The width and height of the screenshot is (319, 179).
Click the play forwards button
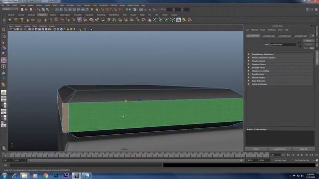[x=302, y=155]
